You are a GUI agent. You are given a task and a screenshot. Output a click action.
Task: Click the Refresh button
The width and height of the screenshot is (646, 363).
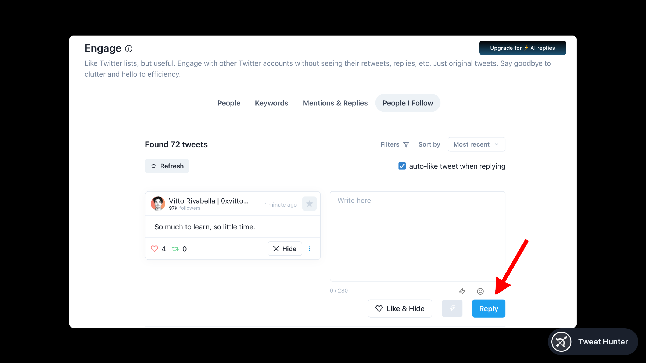click(x=167, y=166)
